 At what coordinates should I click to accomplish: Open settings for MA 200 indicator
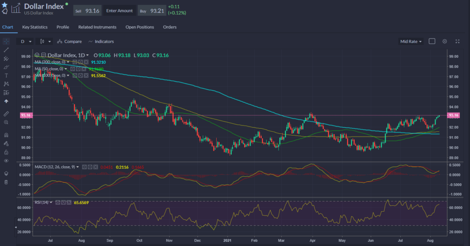click(80, 62)
